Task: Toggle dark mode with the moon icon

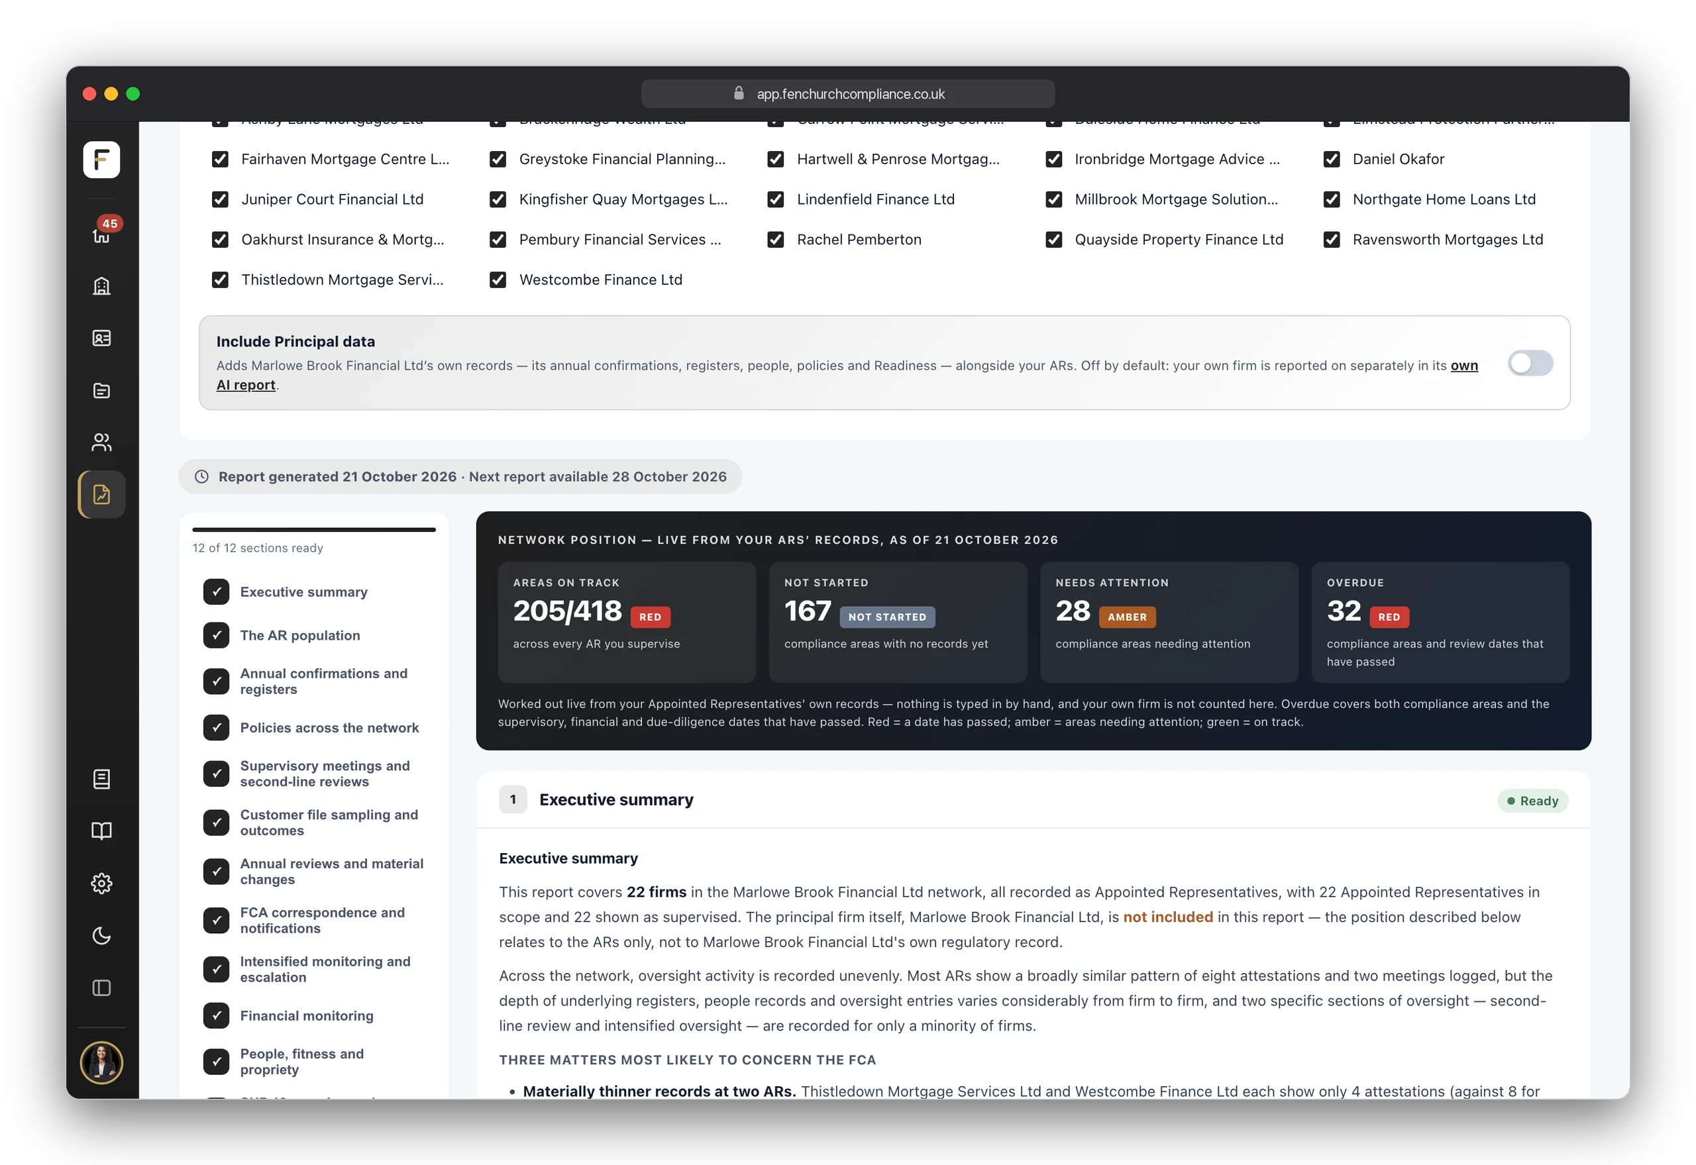Action: 101,936
